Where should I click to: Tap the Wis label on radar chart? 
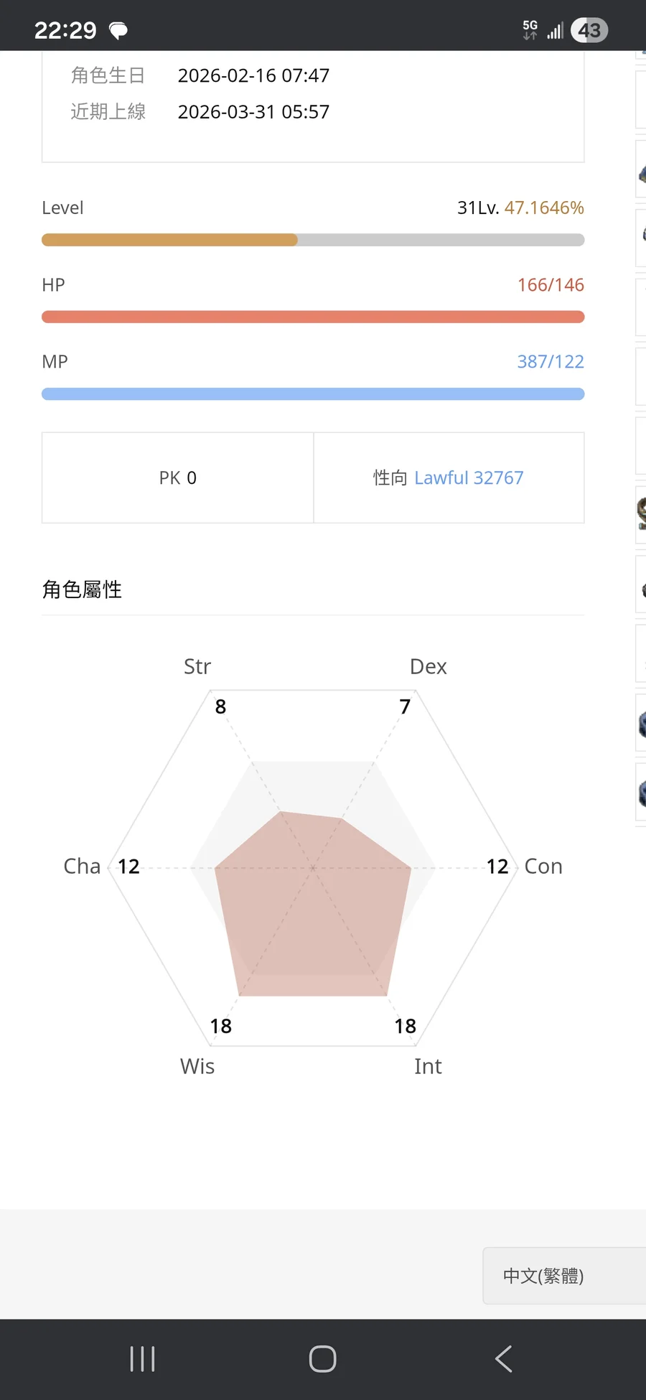point(197,1067)
